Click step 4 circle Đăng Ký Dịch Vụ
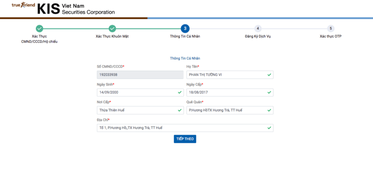This screenshot has width=373, height=185. (x=258, y=28)
